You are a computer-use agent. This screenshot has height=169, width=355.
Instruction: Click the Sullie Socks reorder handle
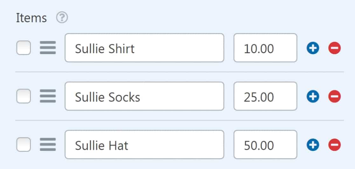48,97
